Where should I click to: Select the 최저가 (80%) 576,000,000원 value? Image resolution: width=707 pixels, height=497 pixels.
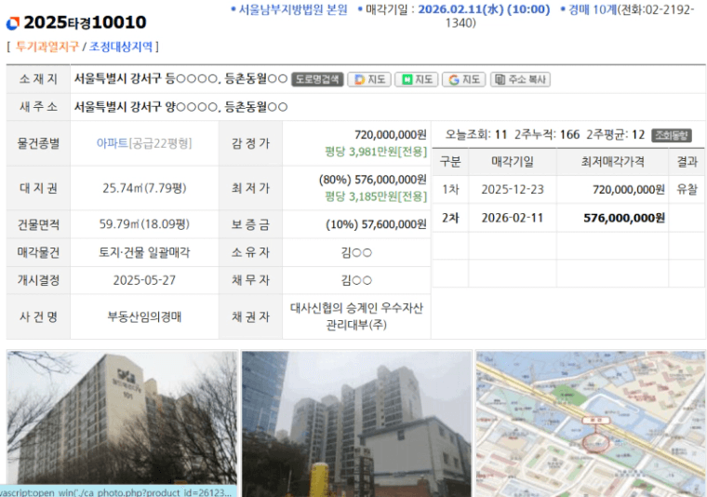click(372, 180)
